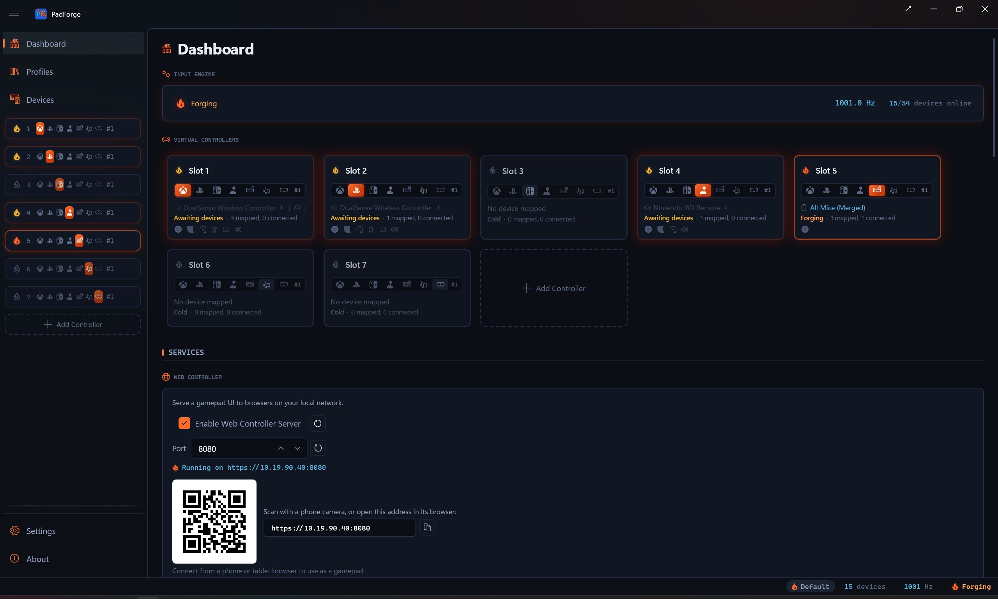Go to the Devices page
Screen dimensions: 998x599
(74, 100)
